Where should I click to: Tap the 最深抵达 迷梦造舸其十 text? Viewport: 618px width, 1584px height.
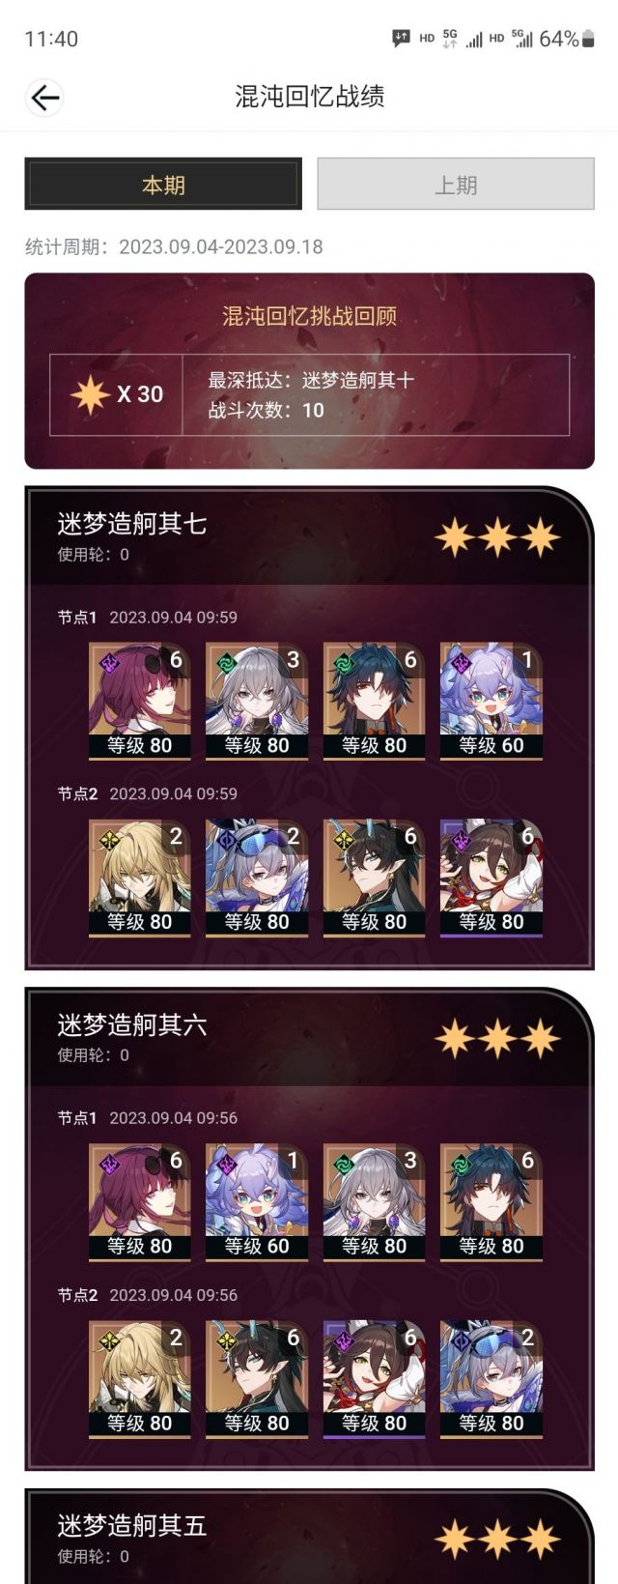[311, 380]
